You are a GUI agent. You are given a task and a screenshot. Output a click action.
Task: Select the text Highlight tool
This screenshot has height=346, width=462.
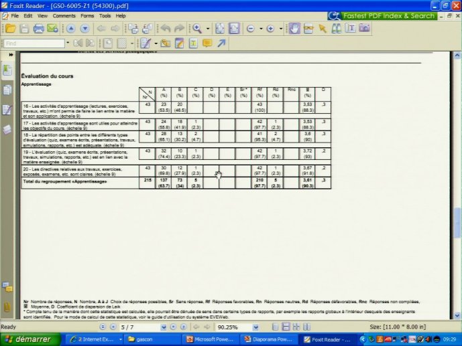193,44
